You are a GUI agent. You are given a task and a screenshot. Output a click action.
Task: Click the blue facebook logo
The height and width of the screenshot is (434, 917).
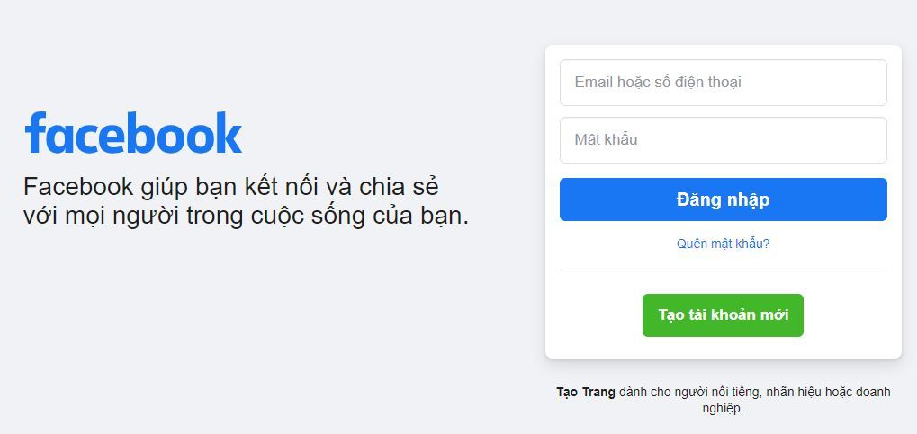point(133,133)
